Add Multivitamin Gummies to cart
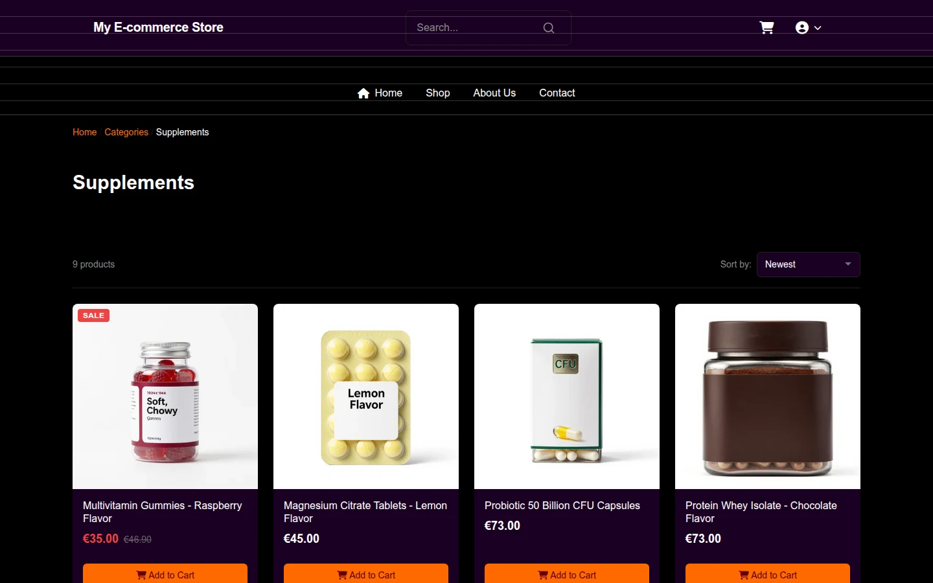The width and height of the screenshot is (933, 583). (x=165, y=575)
